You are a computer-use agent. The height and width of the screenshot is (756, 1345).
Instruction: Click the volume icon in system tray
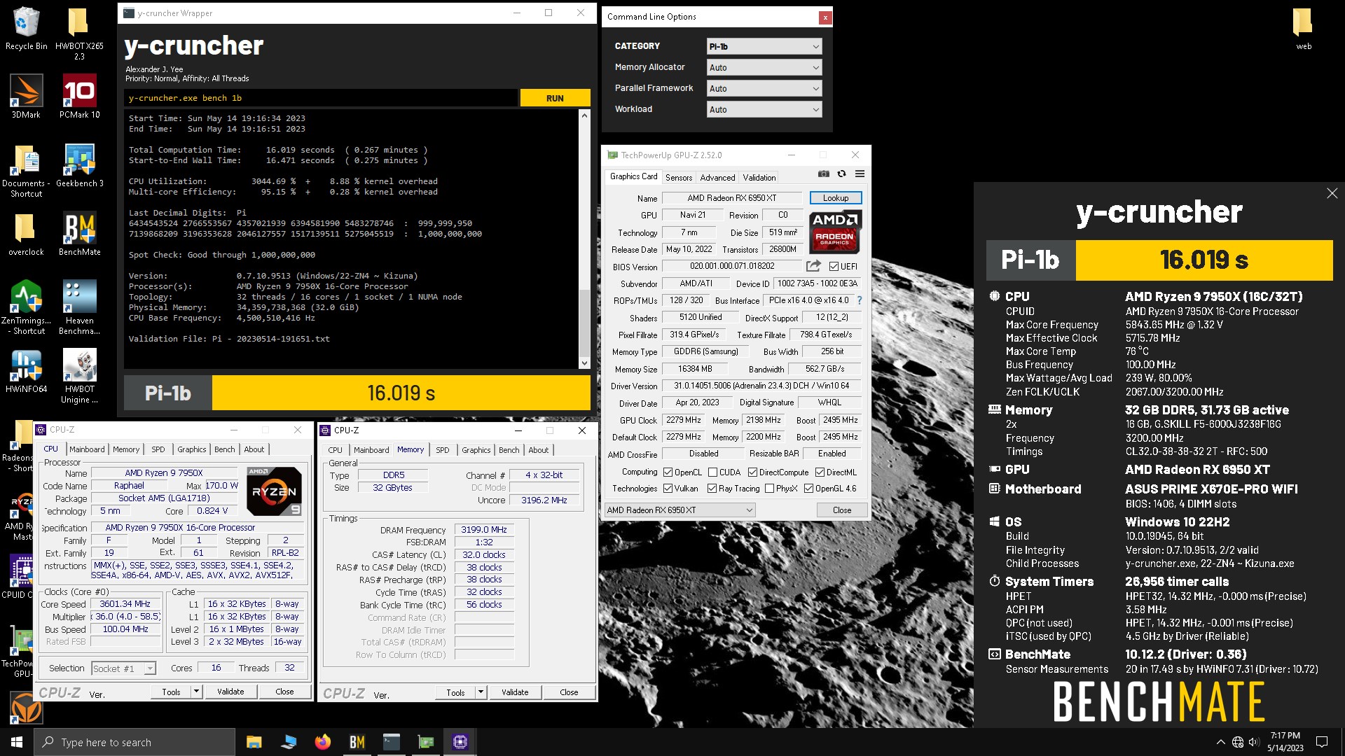(1254, 742)
